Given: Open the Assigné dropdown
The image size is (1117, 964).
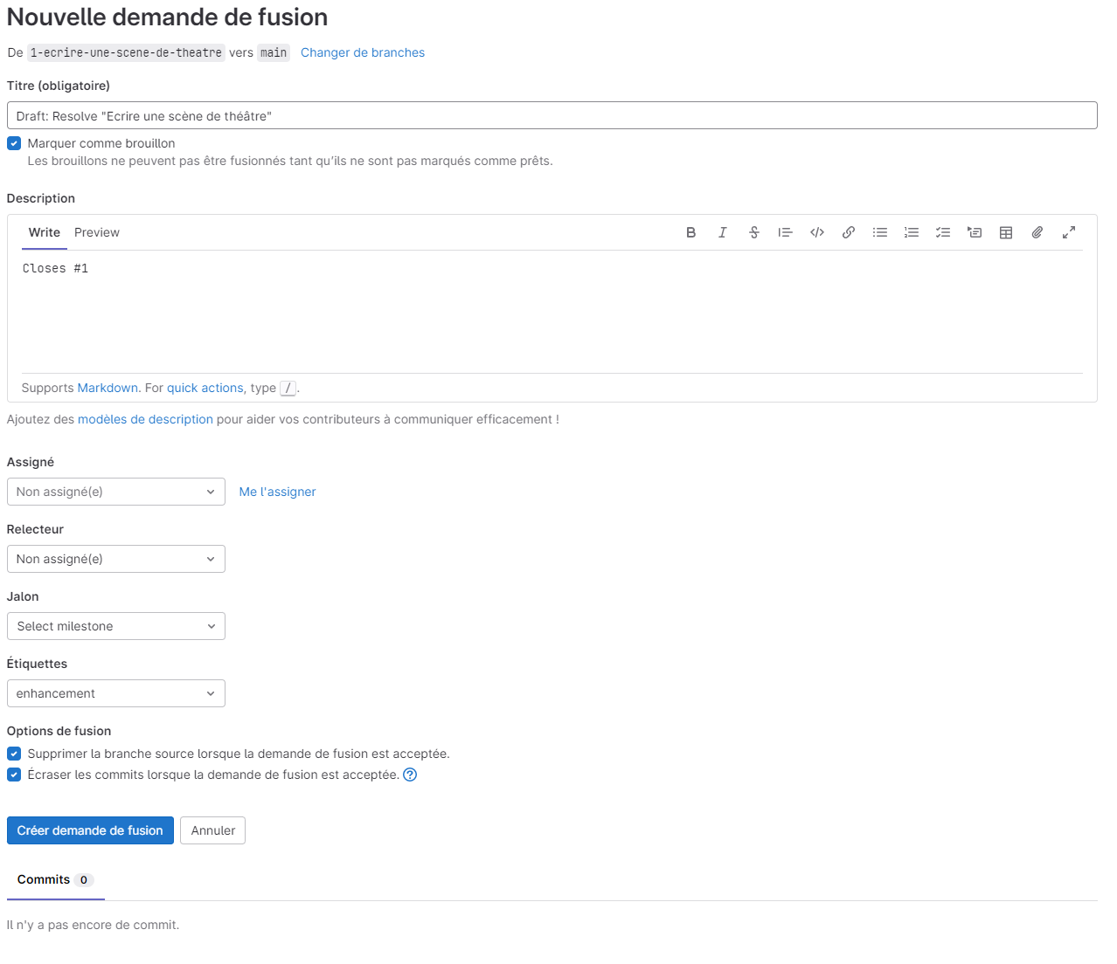Looking at the screenshot, I should [115, 492].
